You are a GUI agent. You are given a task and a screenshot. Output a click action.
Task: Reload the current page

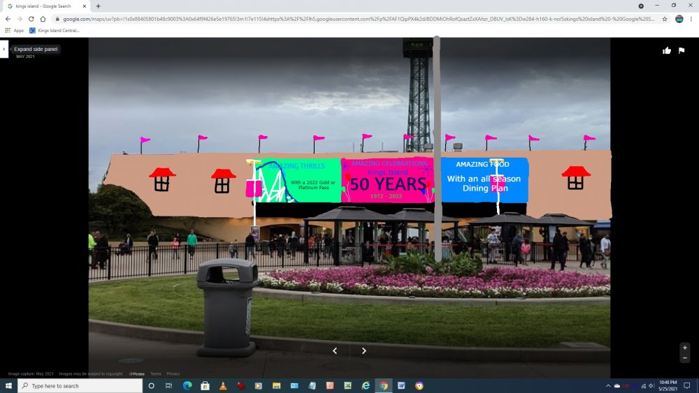pyautogui.click(x=31, y=19)
